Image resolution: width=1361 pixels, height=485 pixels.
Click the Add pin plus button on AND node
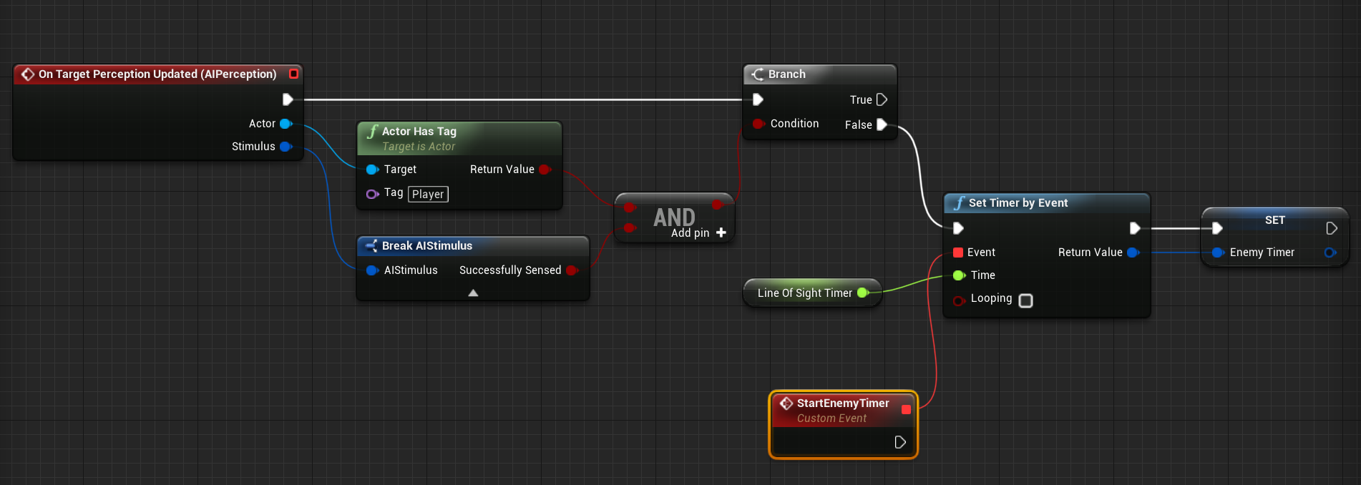click(721, 232)
